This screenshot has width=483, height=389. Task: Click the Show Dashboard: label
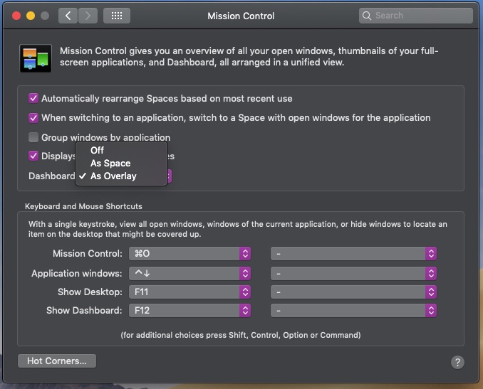tap(84, 311)
